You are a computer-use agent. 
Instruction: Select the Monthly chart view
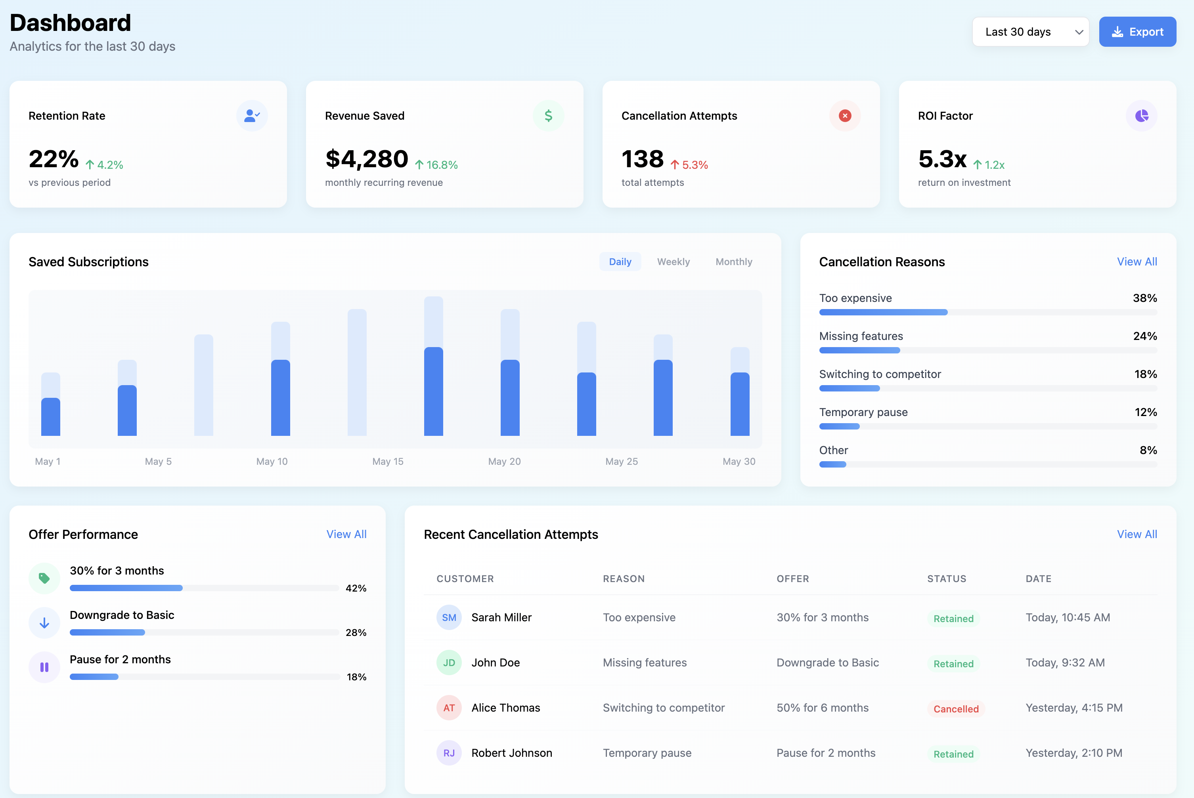(734, 262)
